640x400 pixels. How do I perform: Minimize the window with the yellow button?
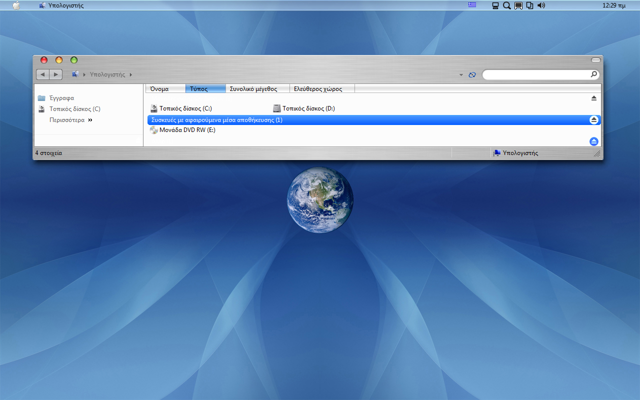point(59,60)
